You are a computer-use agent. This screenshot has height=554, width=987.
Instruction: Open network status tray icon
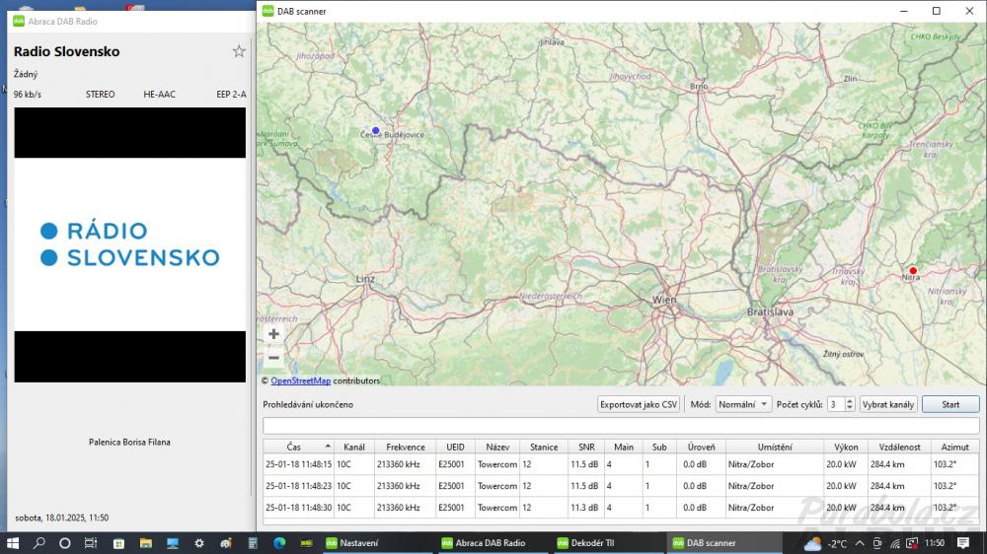[x=895, y=543]
